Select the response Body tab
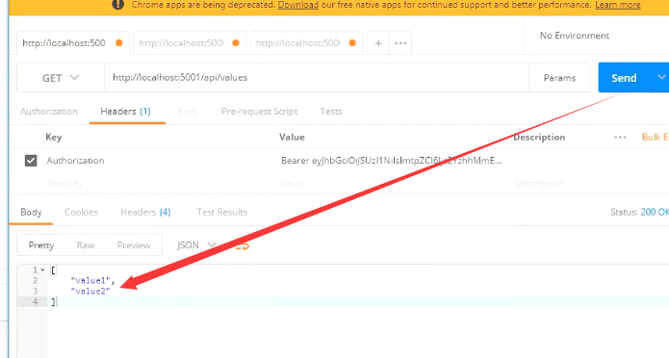Image resolution: width=669 pixels, height=358 pixels. pos(31,212)
